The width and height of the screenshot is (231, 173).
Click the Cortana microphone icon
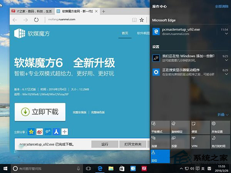click(78, 168)
